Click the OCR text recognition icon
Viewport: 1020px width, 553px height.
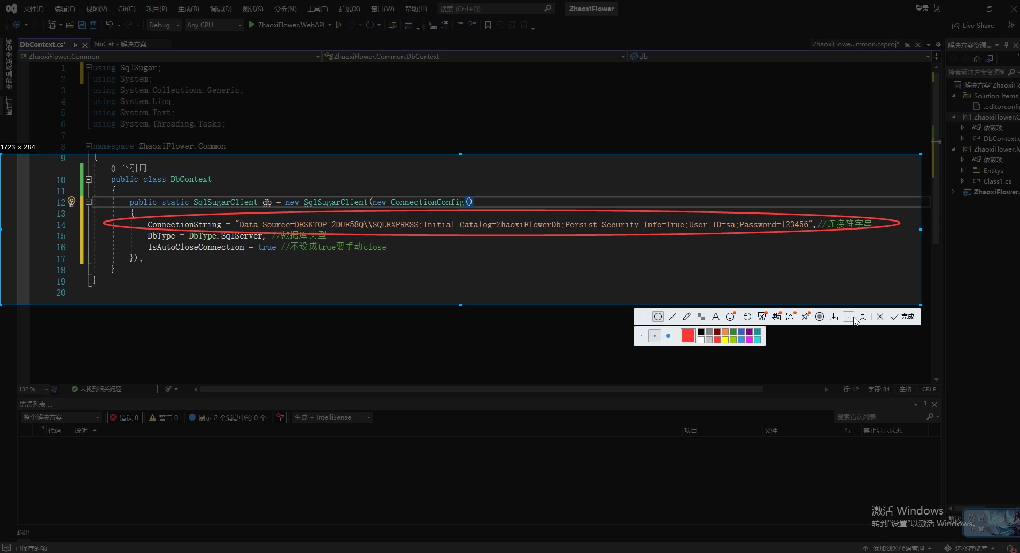point(791,317)
